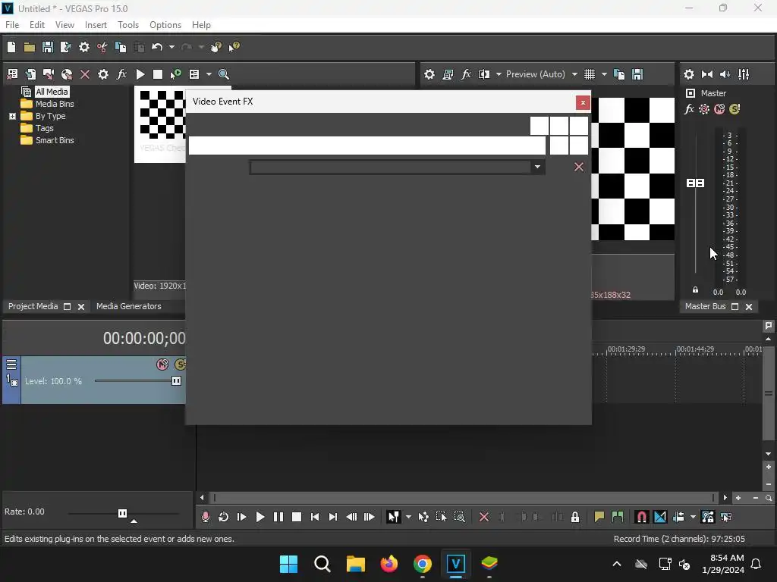The height and width of the screenshot is (582, 777).
Task: Open the Interactive Tutorials hand icon
Action: click(215, 47)
